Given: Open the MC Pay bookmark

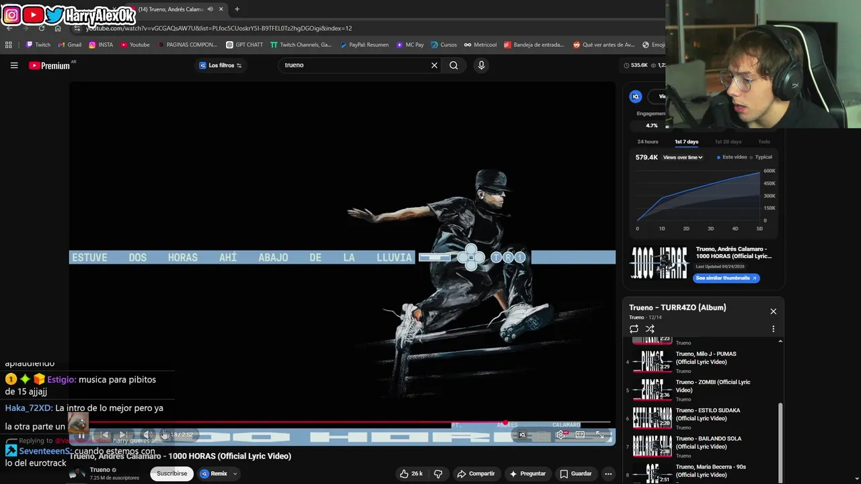Looking at the screenshot, I should pyautogui.click(x=410, y=45).
